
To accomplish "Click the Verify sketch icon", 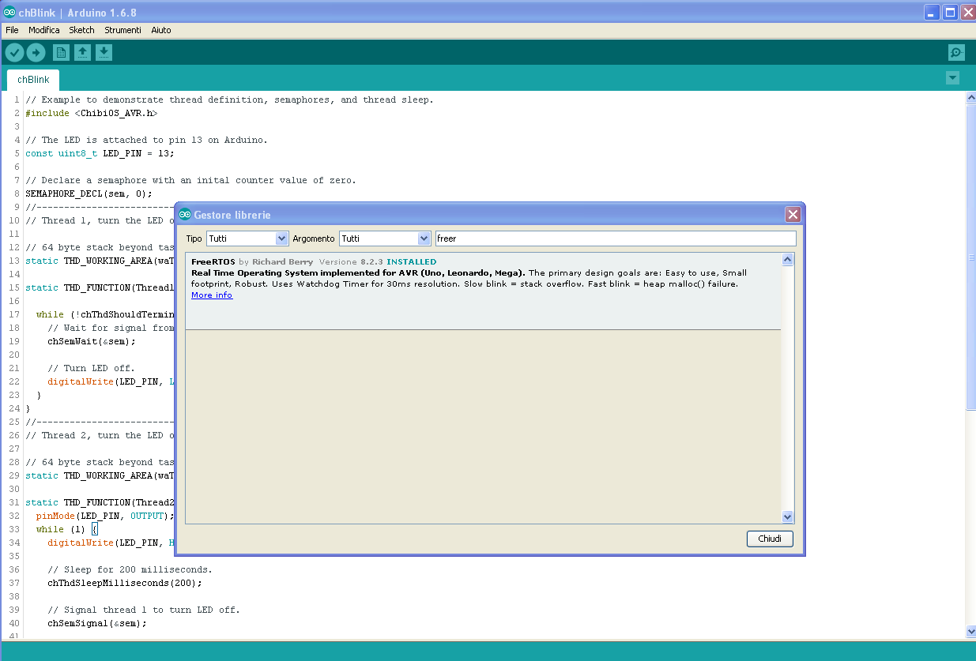I will [14, 52].
